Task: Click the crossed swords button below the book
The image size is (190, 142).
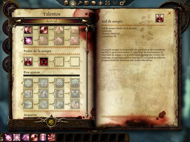Action: pyautogui.click(x=51, y=122)
